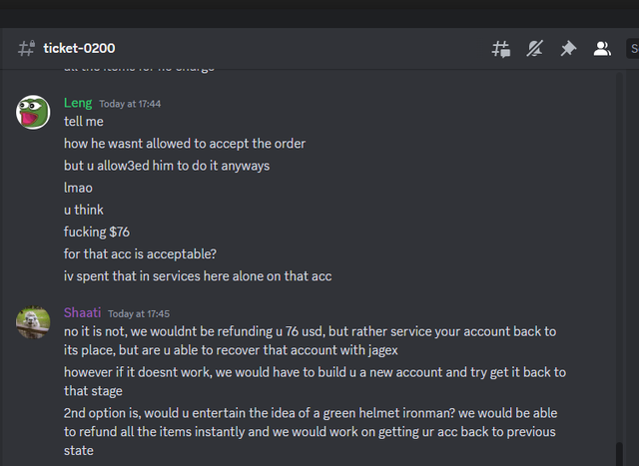Toggle the member list icon
The width and height of the screenshot is (639, 466).
[602, 49]
